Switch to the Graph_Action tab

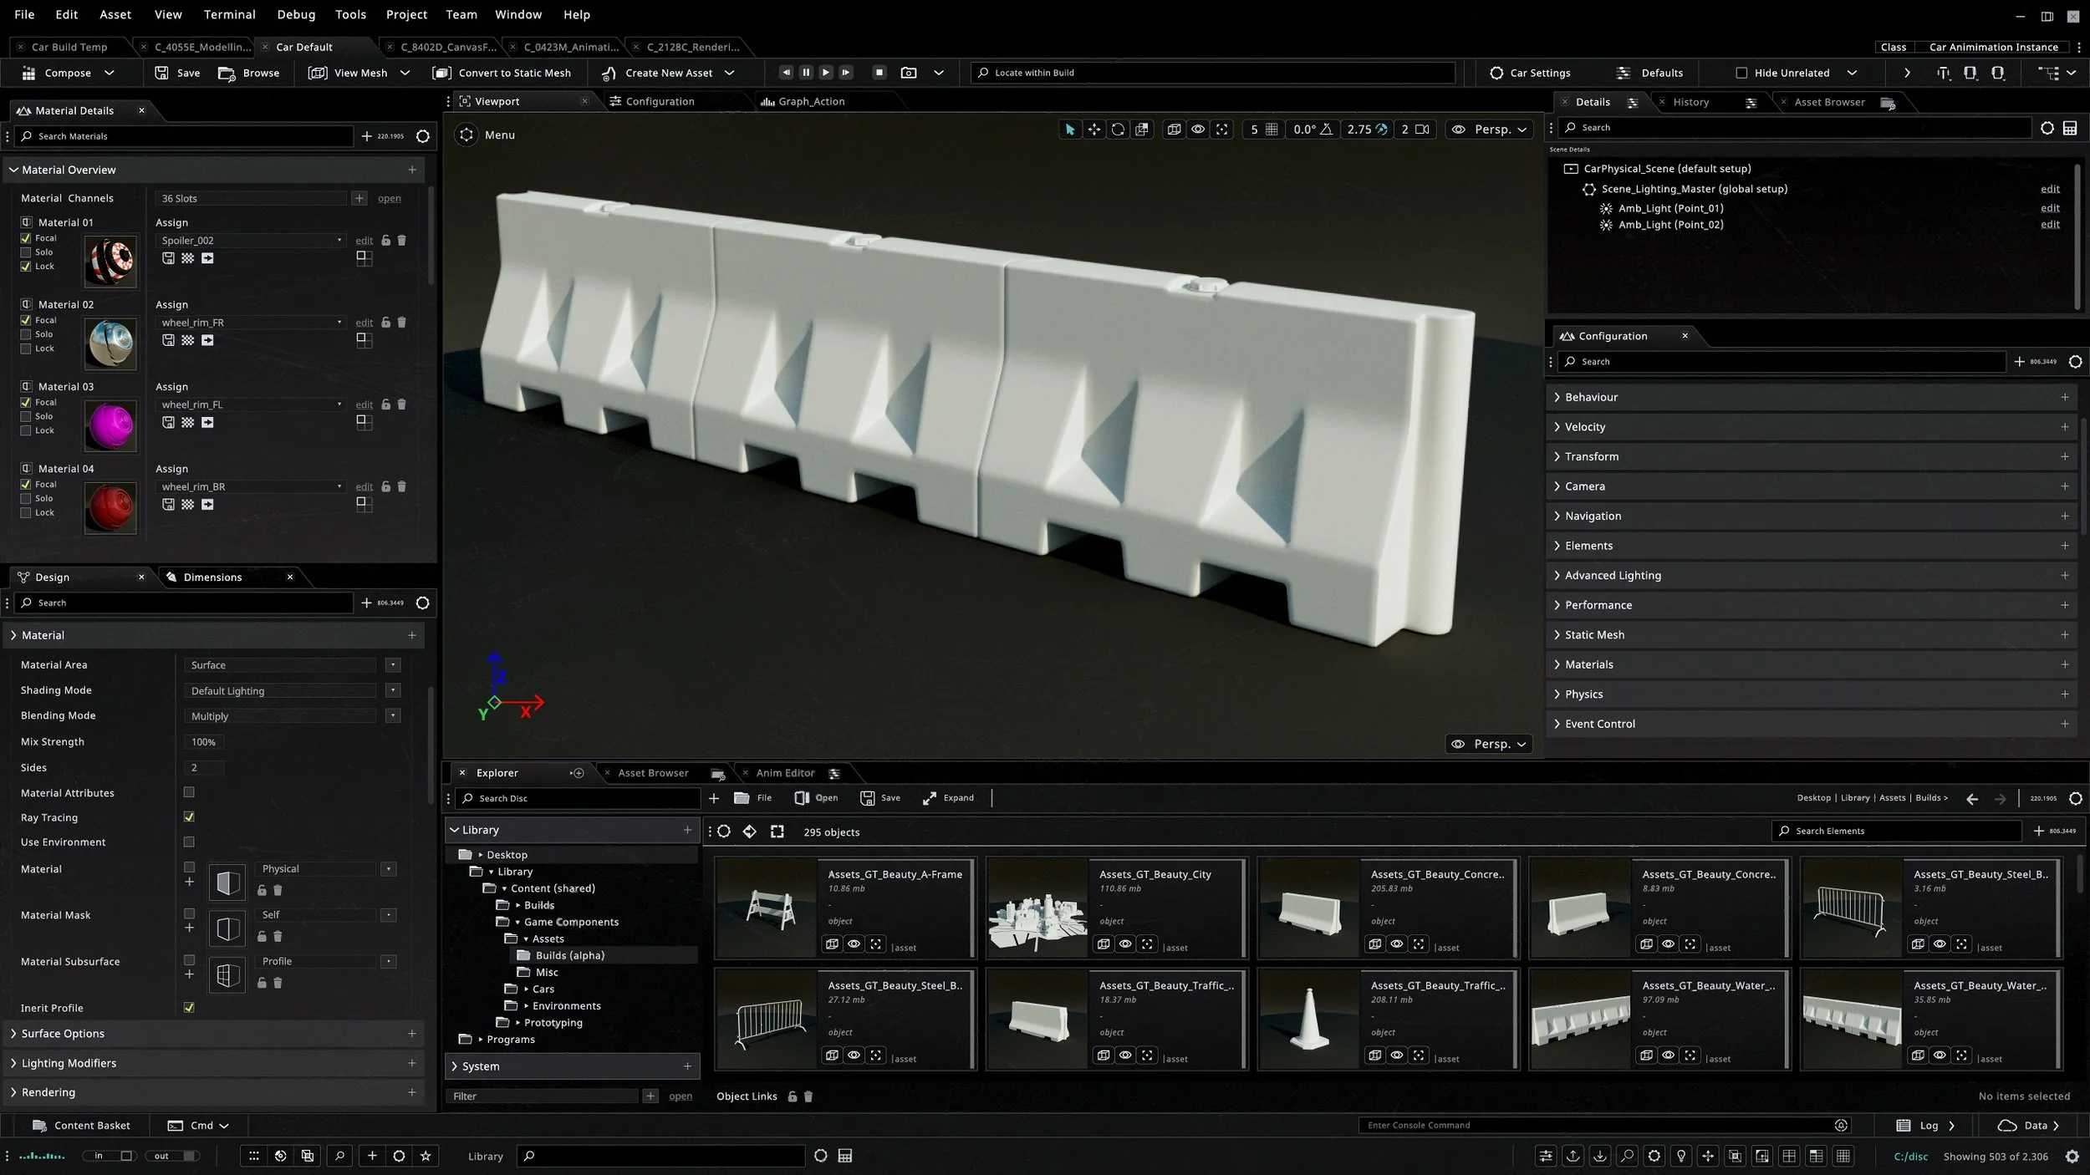[810, 101]
